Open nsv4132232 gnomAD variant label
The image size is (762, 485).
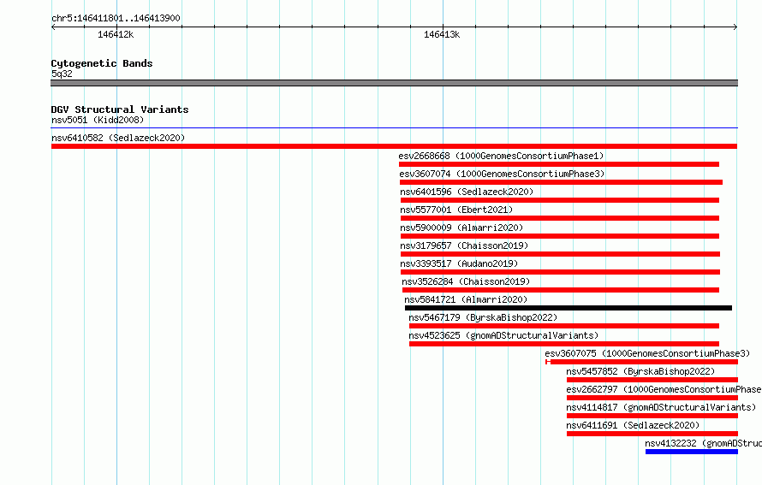(x=703, y=443)
